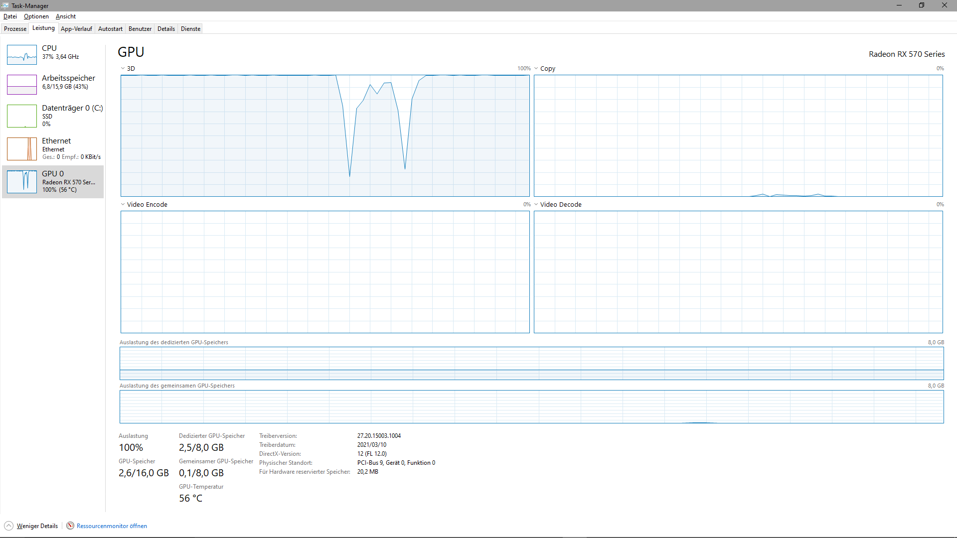Select the CPU performance thumbnail graph

[22, 55]
